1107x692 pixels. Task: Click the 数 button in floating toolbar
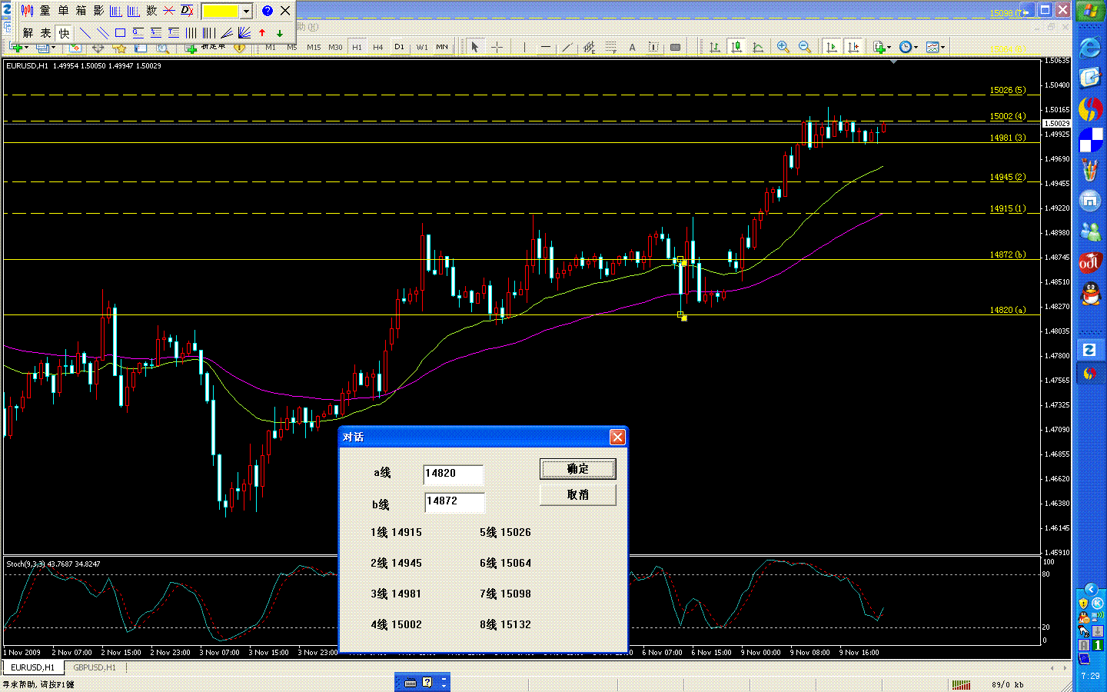151,11
